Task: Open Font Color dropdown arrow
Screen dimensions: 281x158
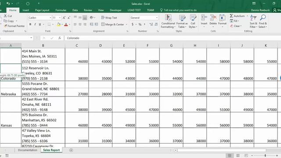Action: pos(69,25)
